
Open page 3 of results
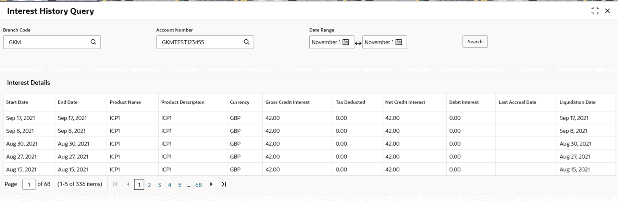(159, 185)
